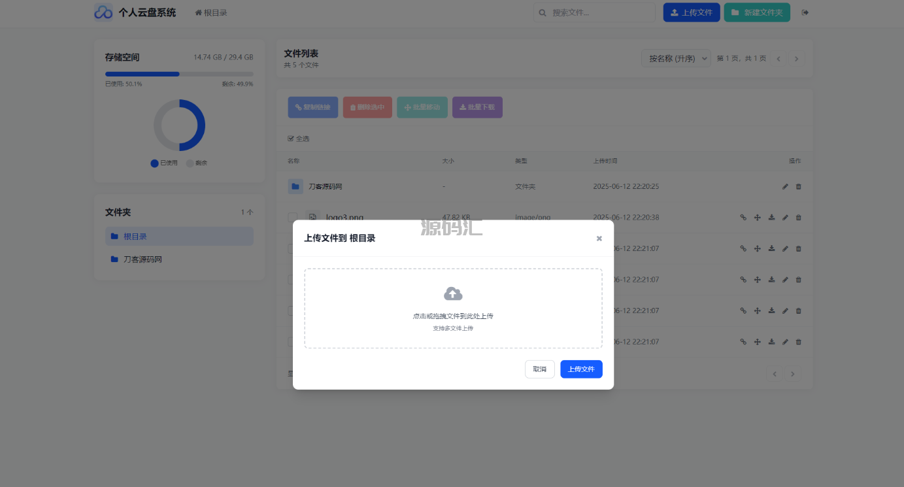Click the folder icon in the 刀客源码网 table row
Screen dimensions: 904x487
295,186
